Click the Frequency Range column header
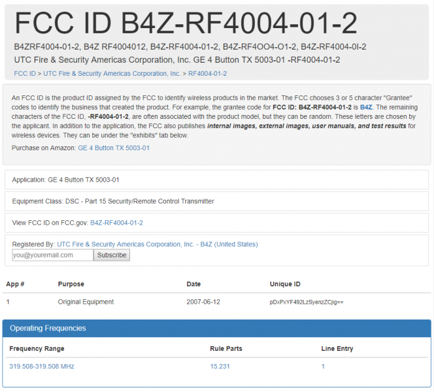The height and width of the screenshot is (392, 434). click(x=37, y=349)
